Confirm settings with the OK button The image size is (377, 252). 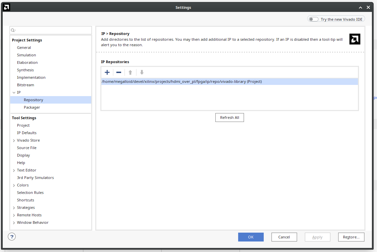pyautogui.click(x=251, y=237)
